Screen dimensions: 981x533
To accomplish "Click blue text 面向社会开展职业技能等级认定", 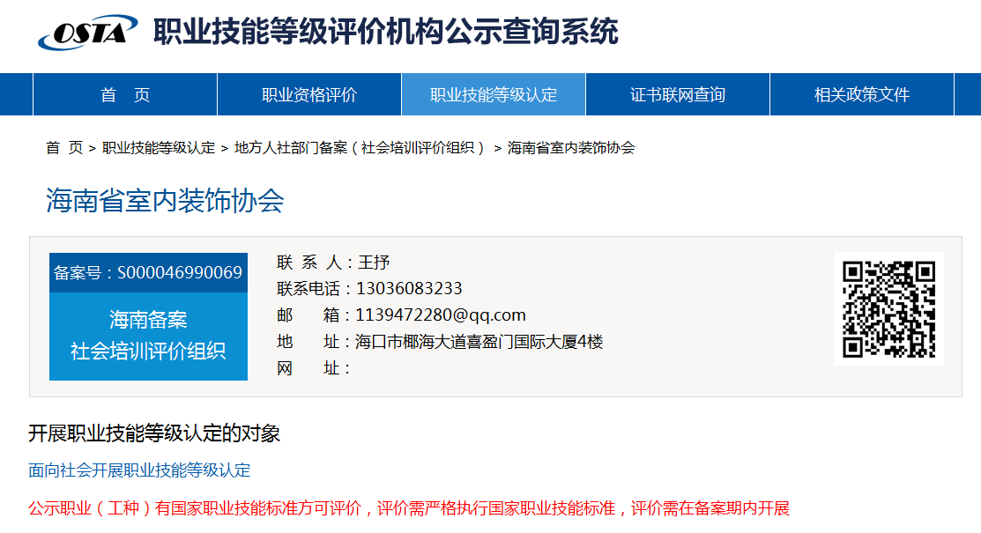I will pyautogui.click(x=139, y=470).
